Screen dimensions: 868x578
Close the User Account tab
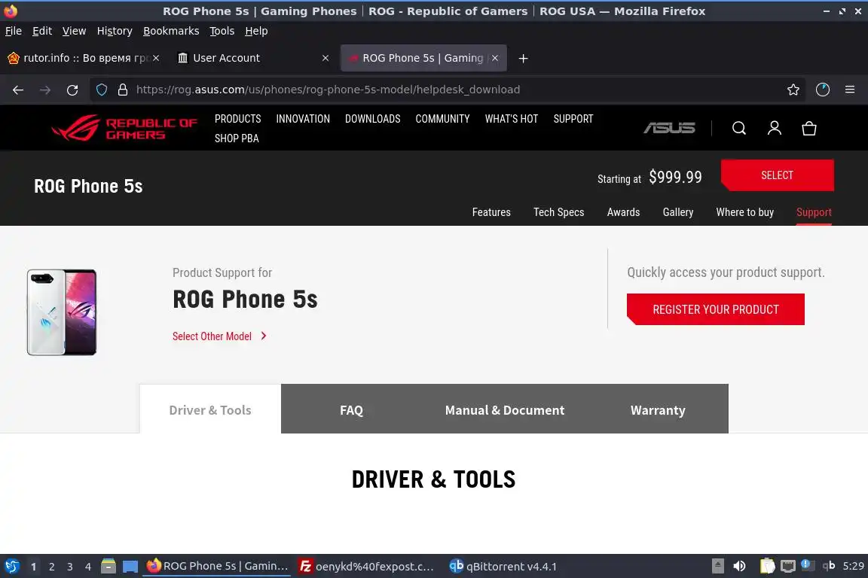(325, 58)
